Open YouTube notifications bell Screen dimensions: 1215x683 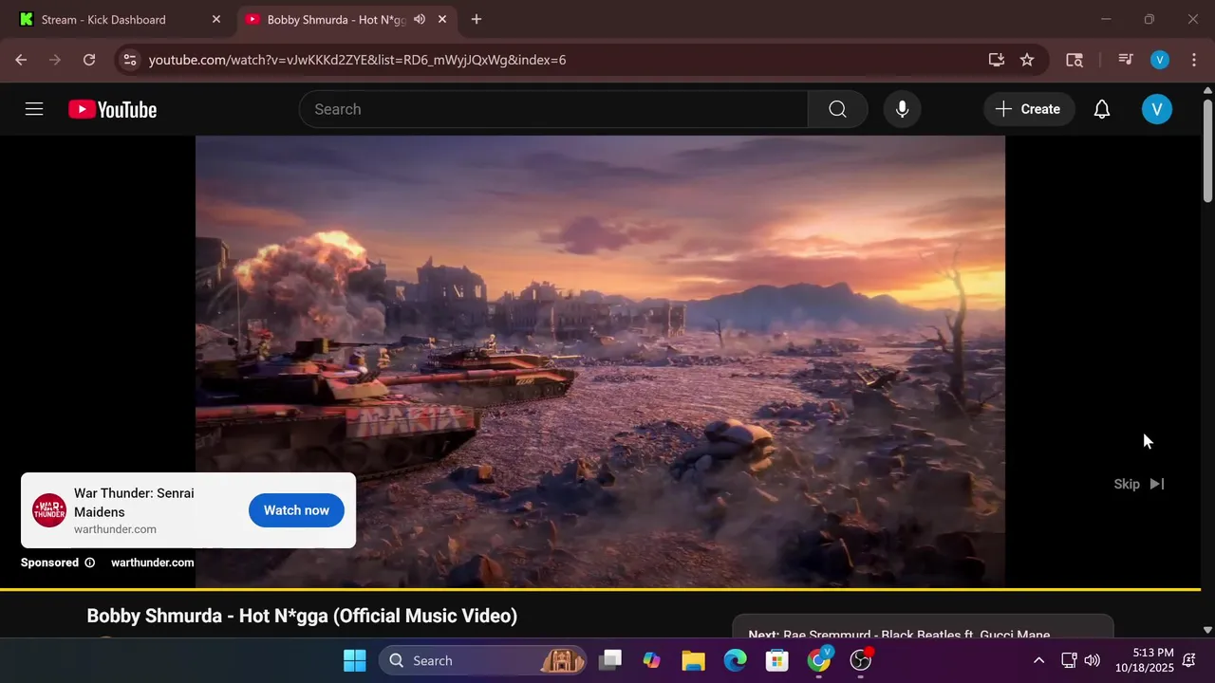[1101, 109]
